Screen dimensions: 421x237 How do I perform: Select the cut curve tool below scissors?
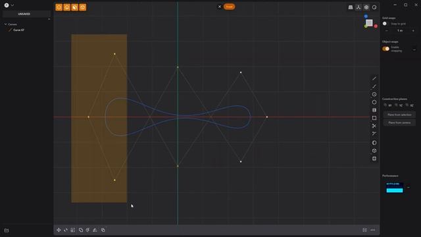pyautogui.click(x=374, y=134)
